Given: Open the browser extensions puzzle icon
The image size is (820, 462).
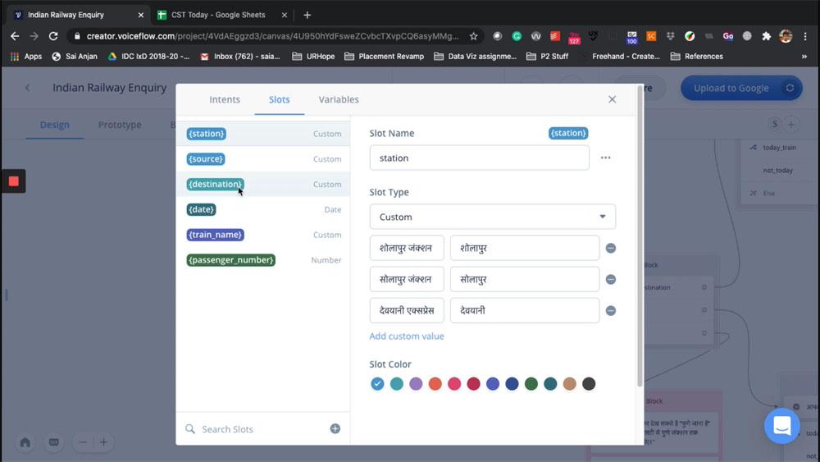Looking at the screenshot, I should (x=766, y=36).
